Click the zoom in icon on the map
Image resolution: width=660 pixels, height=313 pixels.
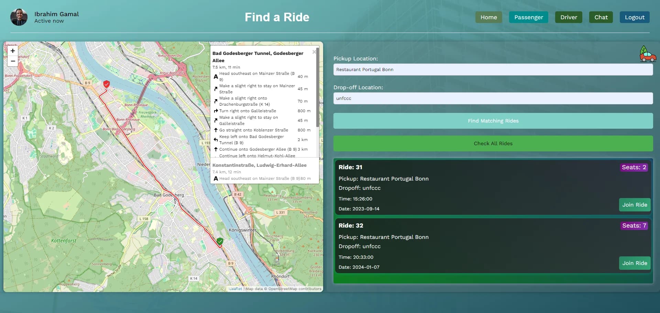click(x=12, y=50)
